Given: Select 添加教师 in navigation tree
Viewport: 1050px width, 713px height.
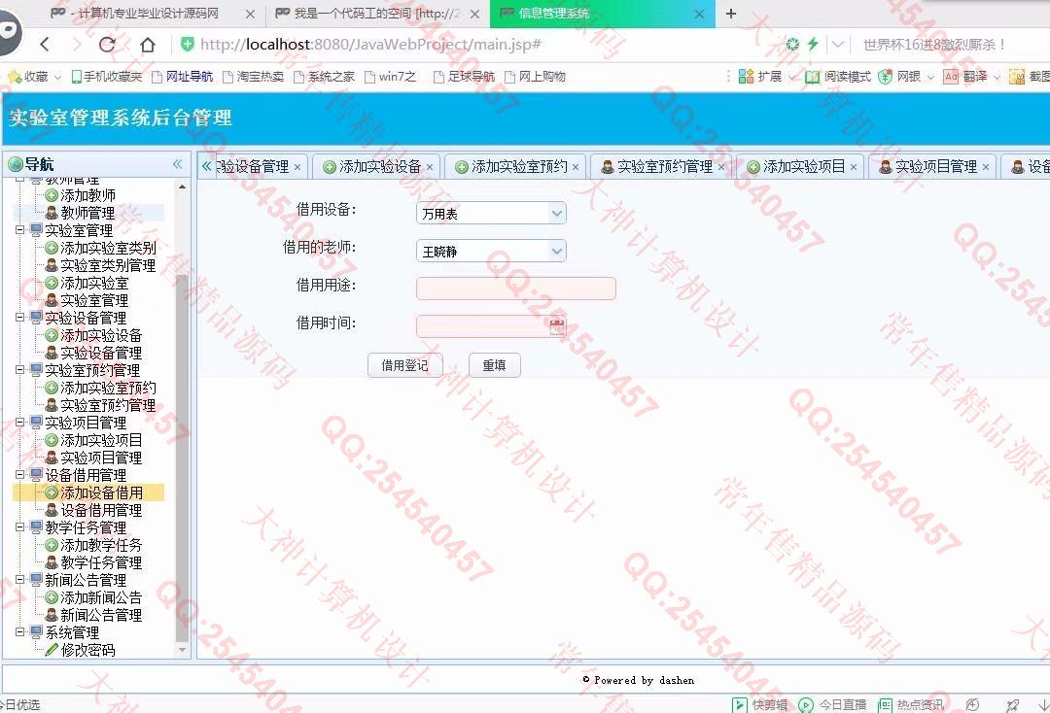Looking at the screenshot, I should point(87,195).
